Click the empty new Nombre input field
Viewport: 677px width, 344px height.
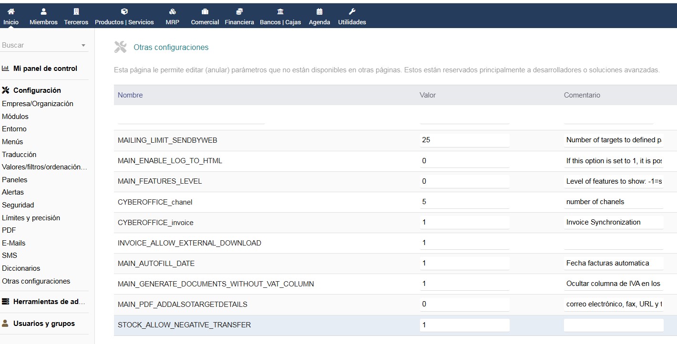point(191,118)
